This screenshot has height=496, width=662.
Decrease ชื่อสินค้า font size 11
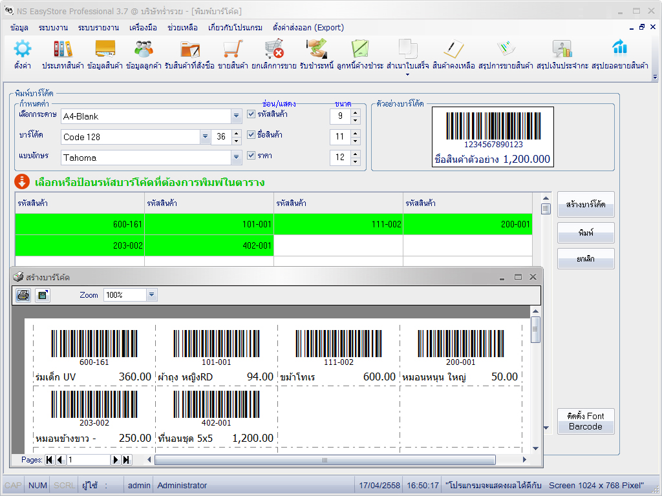356,140
